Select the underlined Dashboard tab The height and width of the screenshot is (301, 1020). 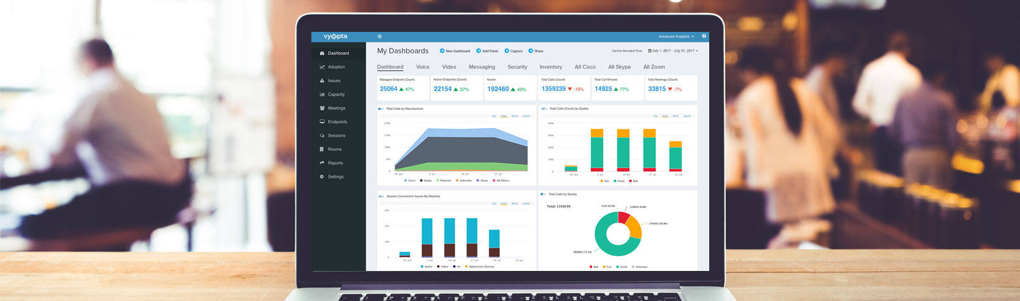(x=390, y=67)
